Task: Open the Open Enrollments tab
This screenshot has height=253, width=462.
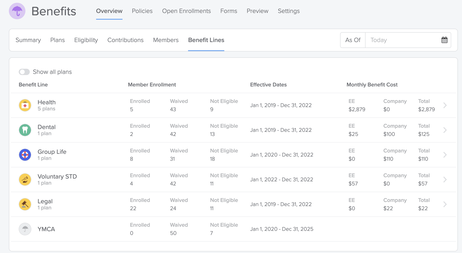Action: (186, 11)
